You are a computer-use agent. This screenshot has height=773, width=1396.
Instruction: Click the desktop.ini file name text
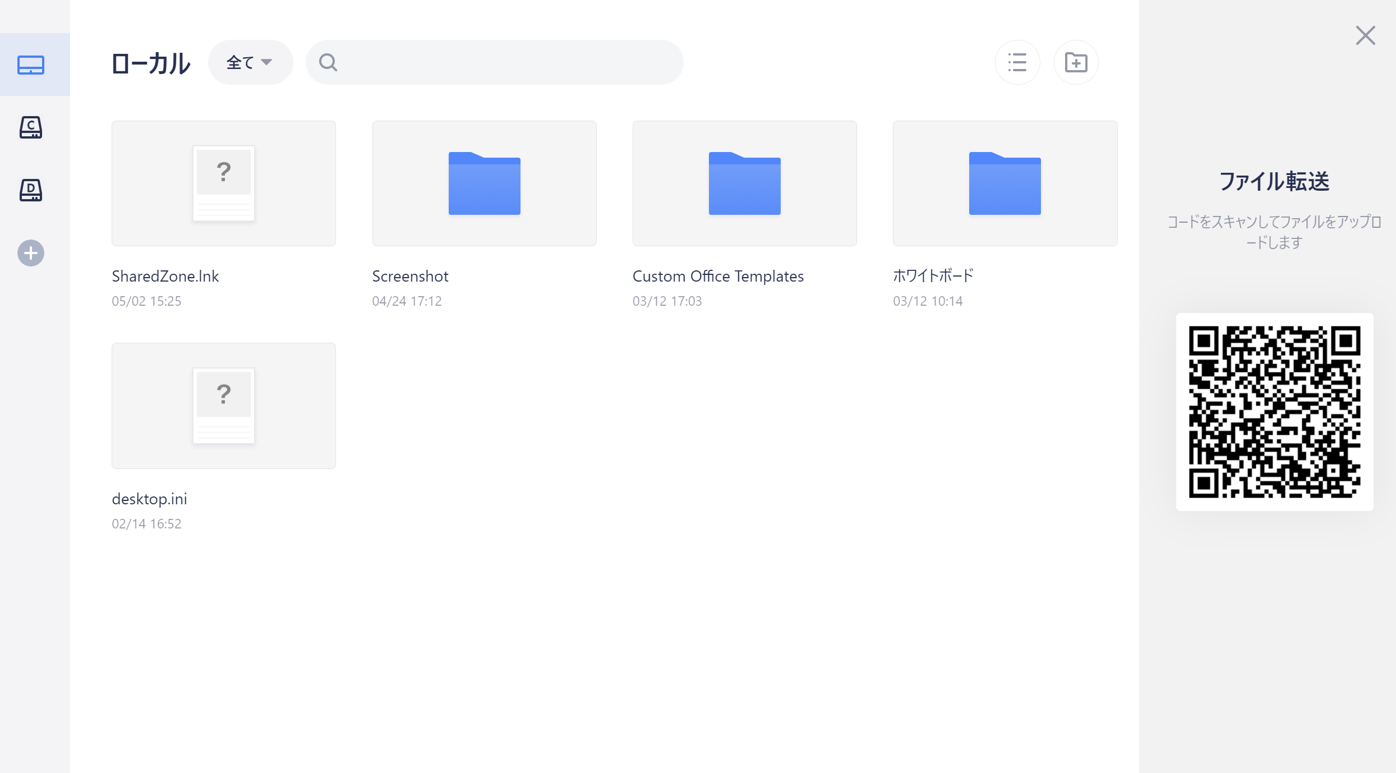[149, 499]
